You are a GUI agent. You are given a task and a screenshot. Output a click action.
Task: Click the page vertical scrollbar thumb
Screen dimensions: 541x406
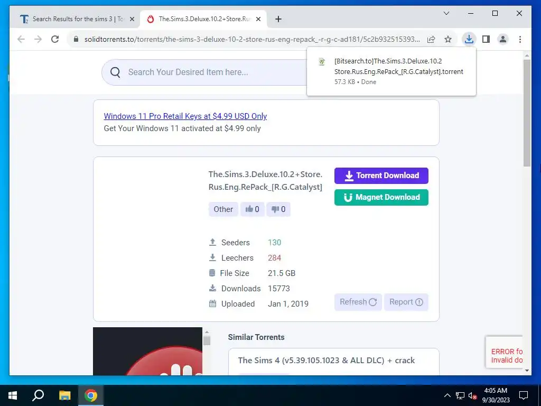pos(527,113)
